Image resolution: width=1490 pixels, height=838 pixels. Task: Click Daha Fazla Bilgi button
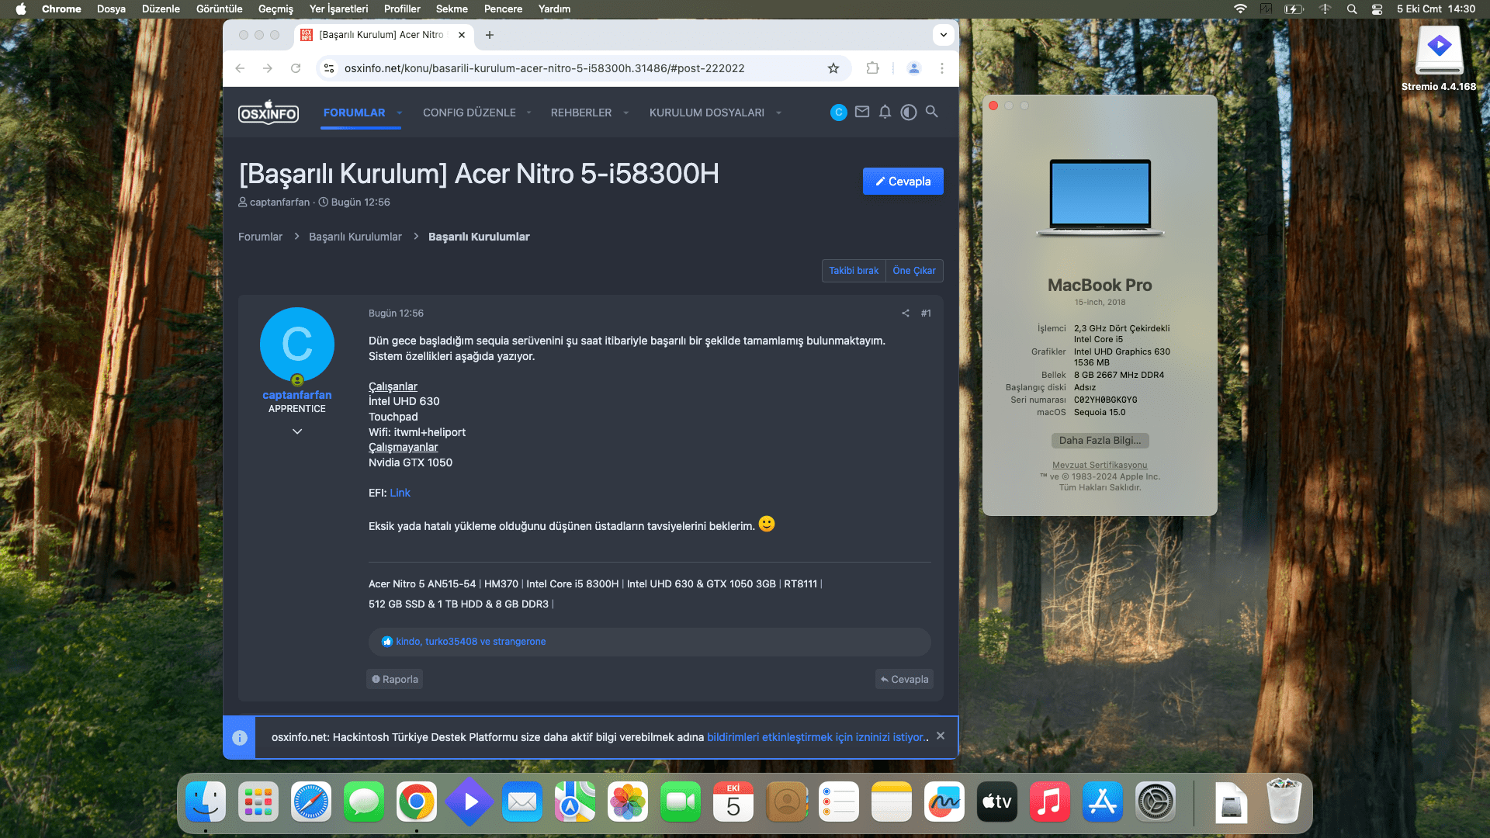[1100, 441]
